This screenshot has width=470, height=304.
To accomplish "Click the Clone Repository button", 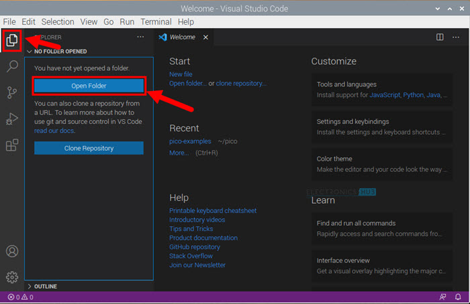I will click(89, 148).
